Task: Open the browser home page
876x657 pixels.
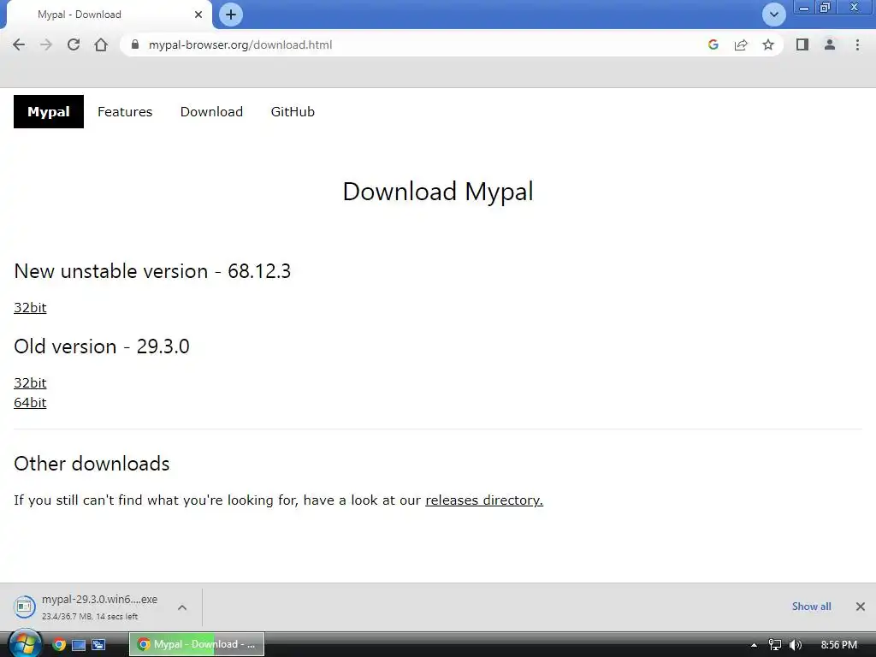Action: pyautogui.click(x=101, y=44)
